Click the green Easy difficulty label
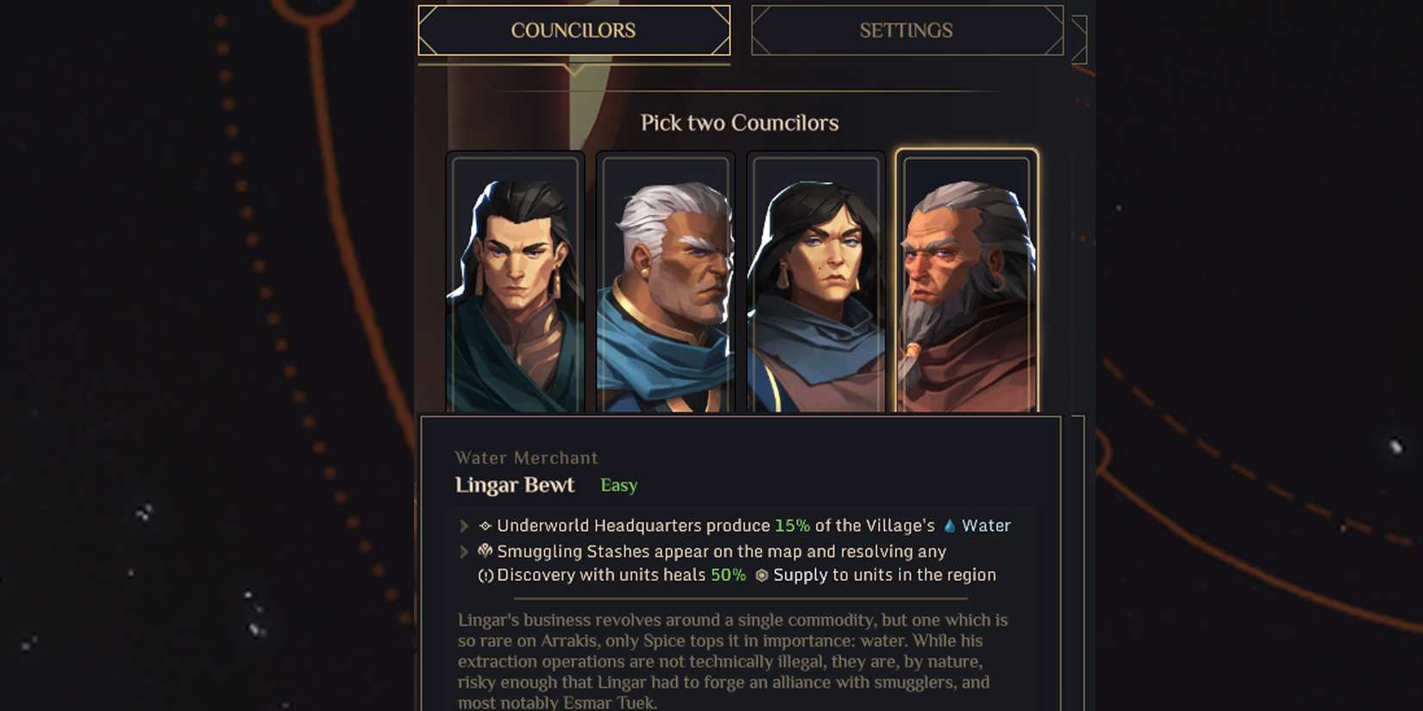This screenshot has height=711, width=1423. tap(619, 485)
